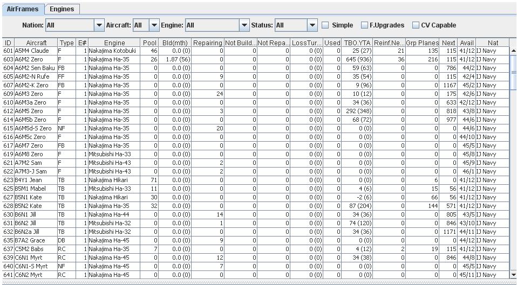The height and width of the screenshot is (285, 517).
Task: Select the A6M3 Zero aircraft cell
Action: [x=36, y=94]
